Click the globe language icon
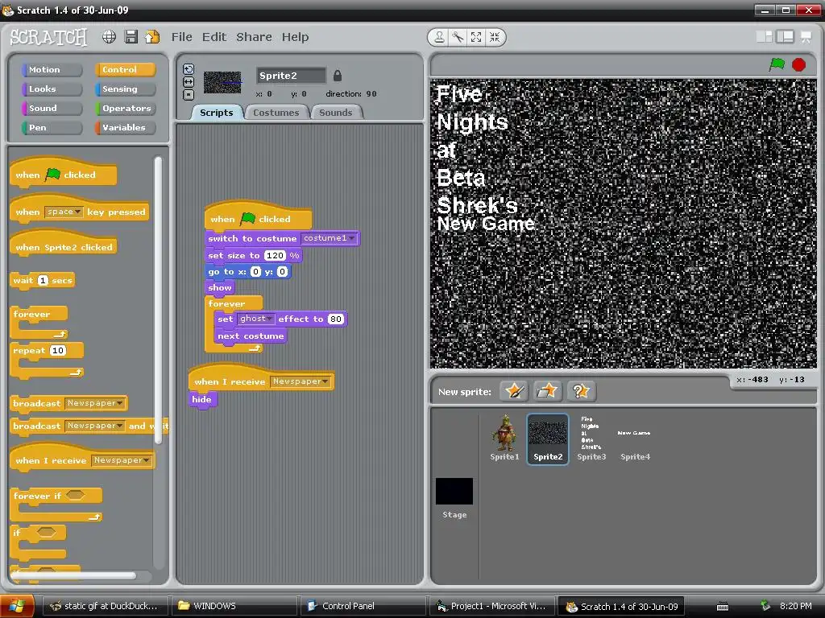 (x=109, y=37)
